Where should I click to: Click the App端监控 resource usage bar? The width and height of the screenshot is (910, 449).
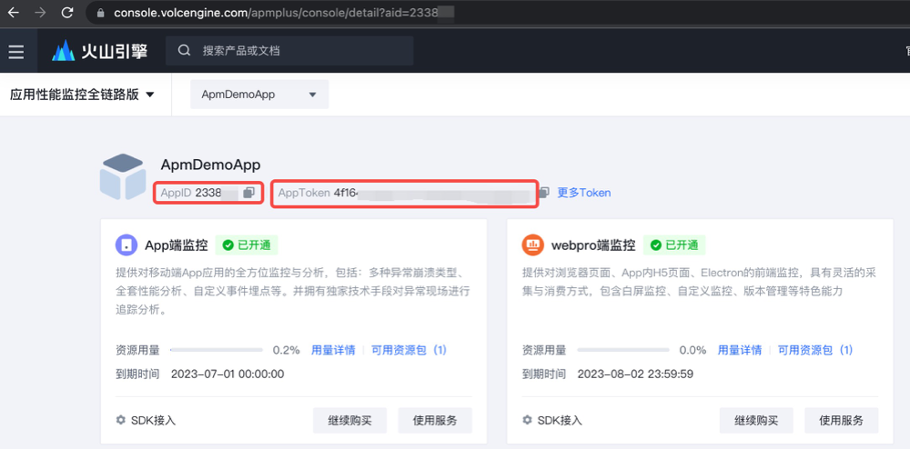pos(217,350)
